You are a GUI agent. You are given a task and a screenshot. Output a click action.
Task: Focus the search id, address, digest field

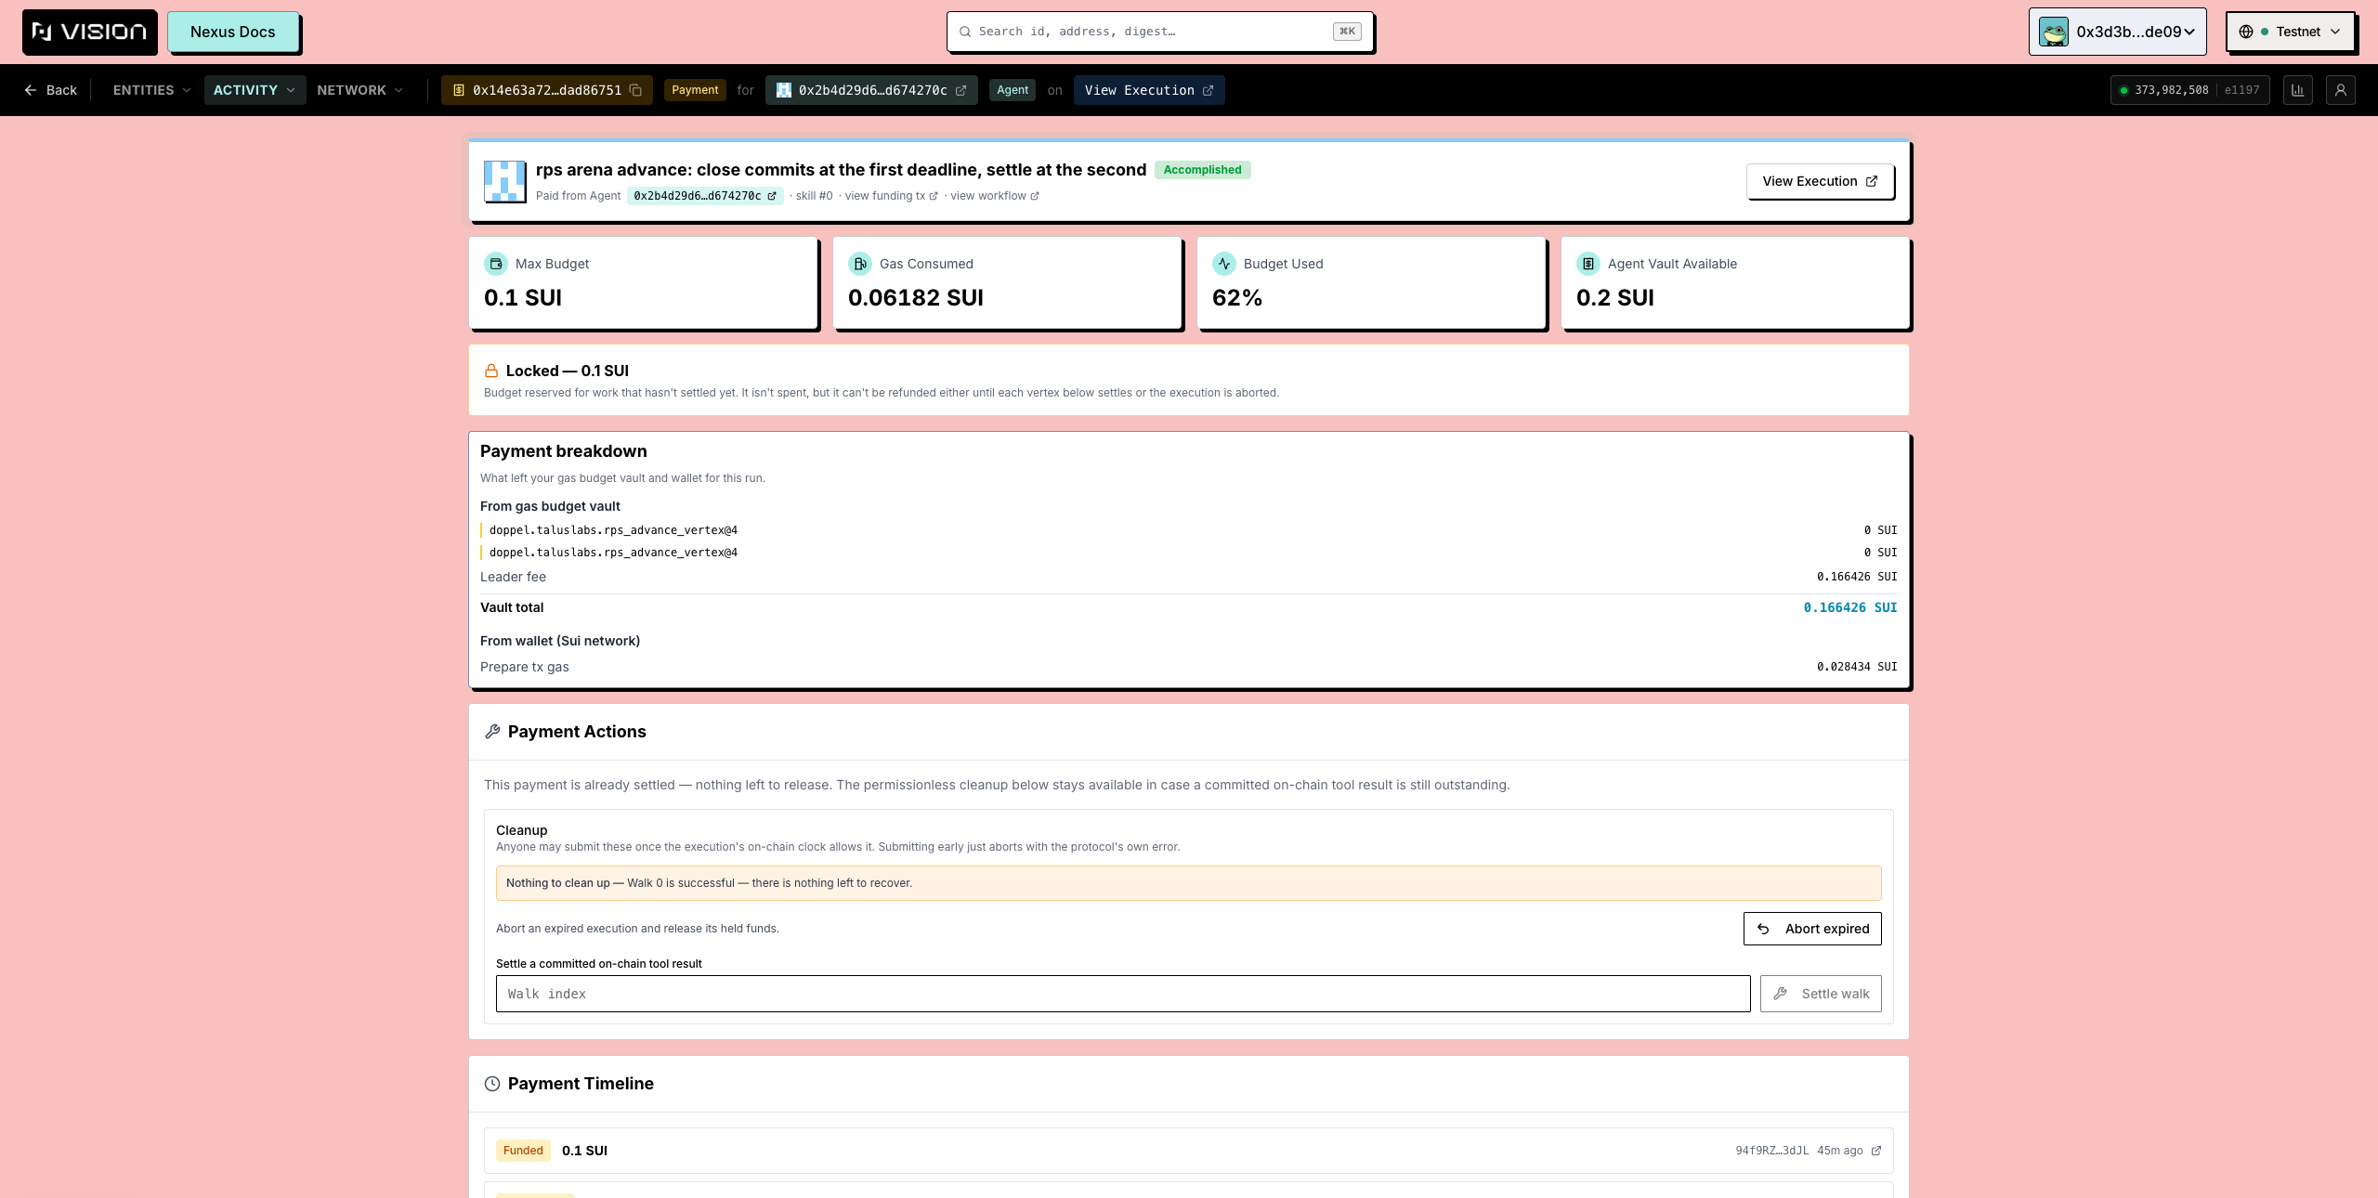[1159, 32]
